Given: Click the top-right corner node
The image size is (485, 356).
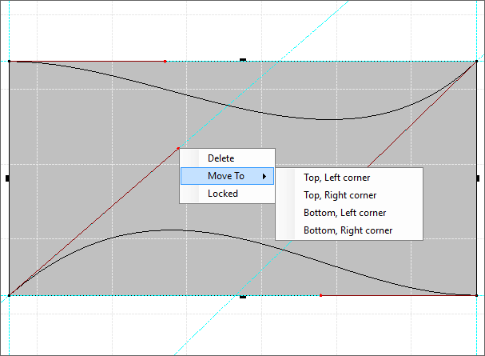Looking at the screenshot, I should point(476,62).
